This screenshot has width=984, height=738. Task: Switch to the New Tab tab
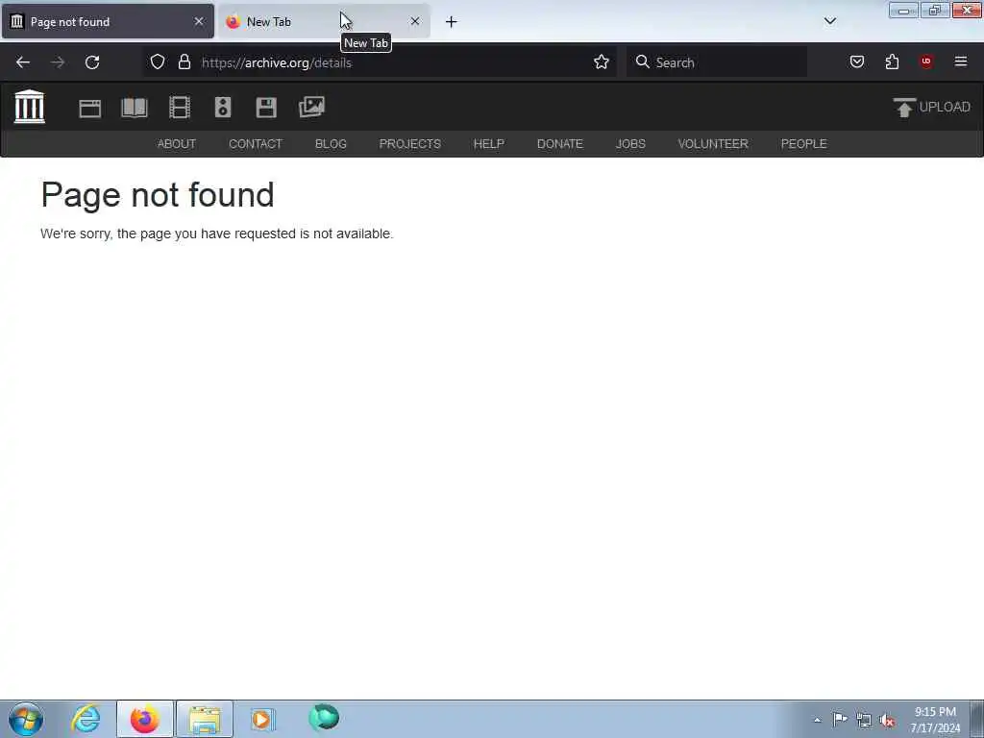tap(324, 21)
